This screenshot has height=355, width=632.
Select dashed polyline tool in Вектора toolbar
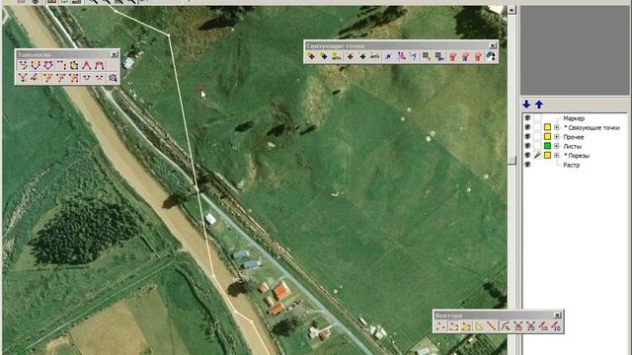click(454, 326)
